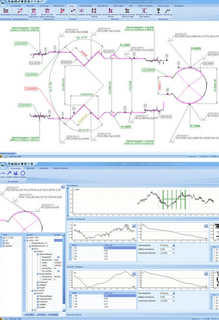Select the R 7,9999 radius label
219x320 pixels.
195,126
